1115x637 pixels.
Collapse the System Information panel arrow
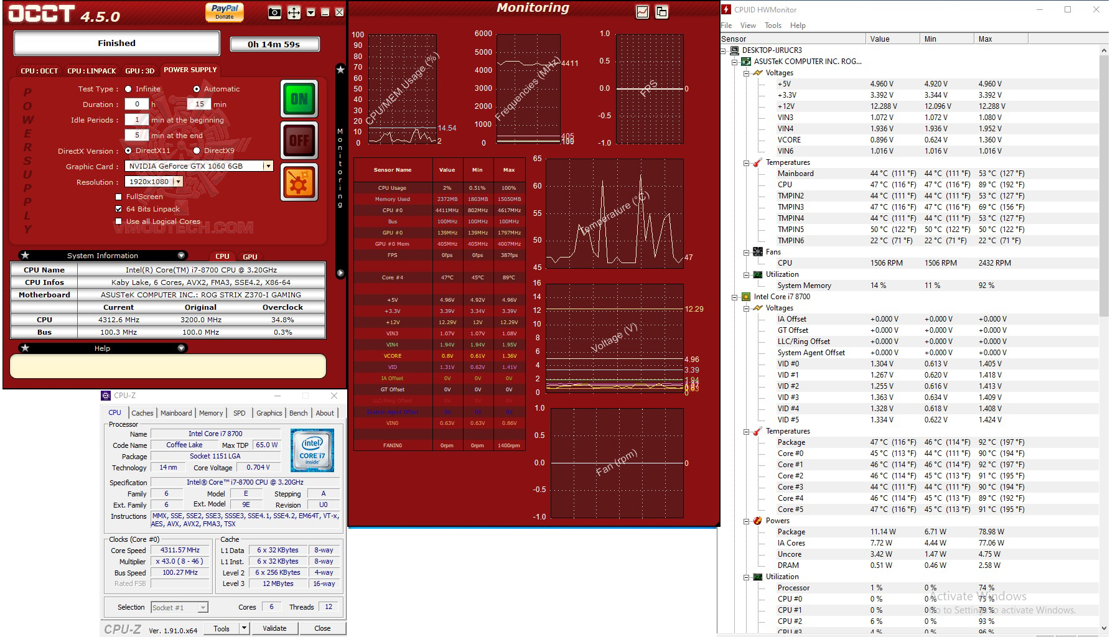pos(181,255)
